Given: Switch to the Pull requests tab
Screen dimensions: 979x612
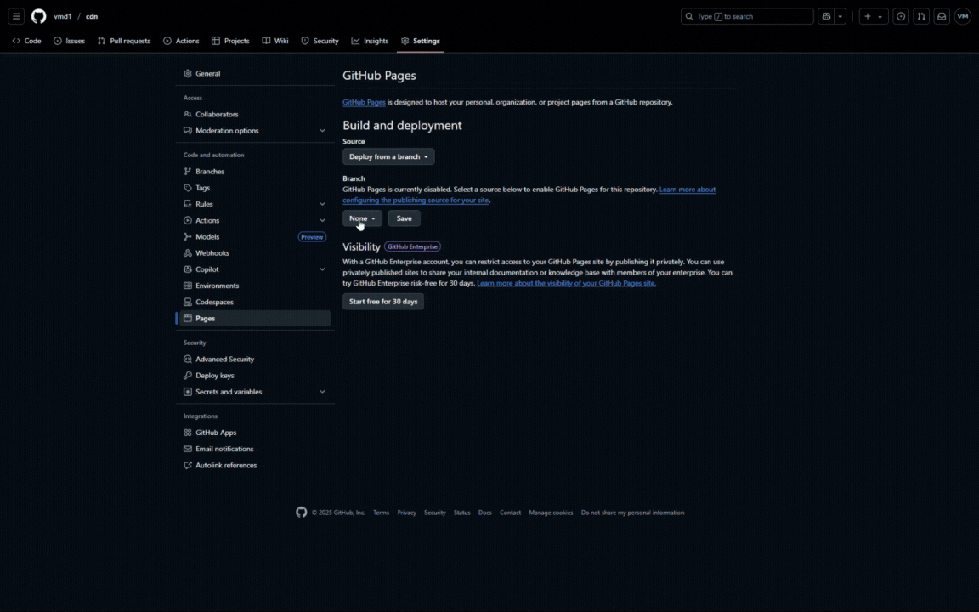Looking at the screenshot, I should click(124, 41).
